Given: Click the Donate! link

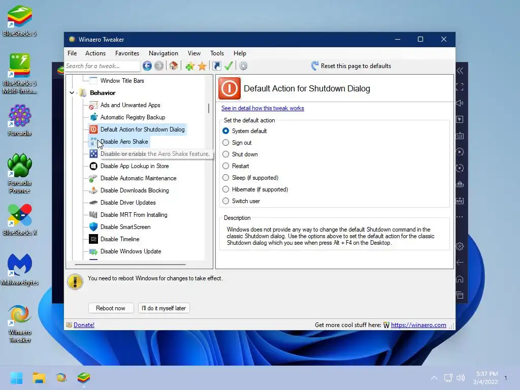Looking at the screenshot, I should pos(84,325).
